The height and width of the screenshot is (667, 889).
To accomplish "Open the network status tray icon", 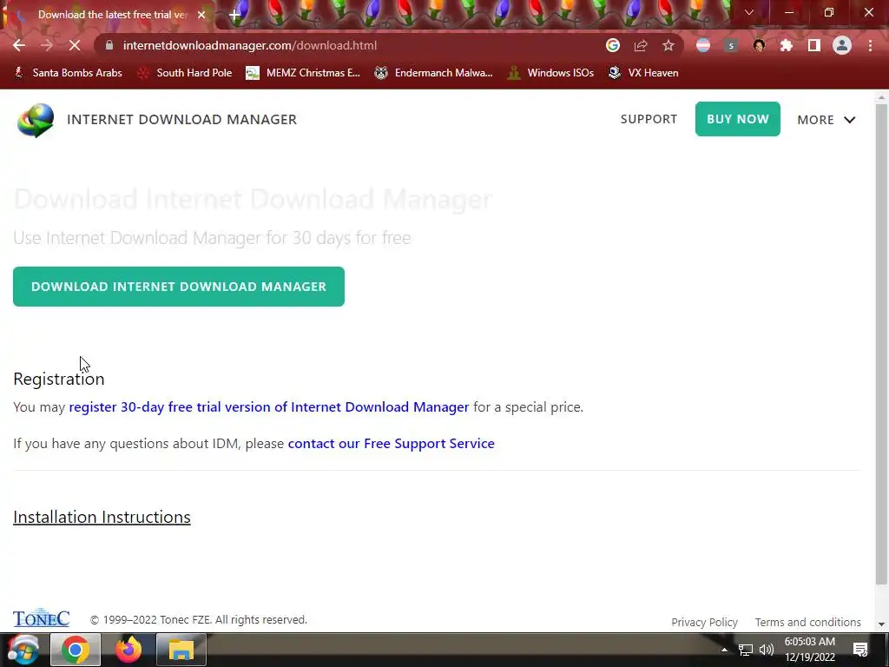I will 746,650.
